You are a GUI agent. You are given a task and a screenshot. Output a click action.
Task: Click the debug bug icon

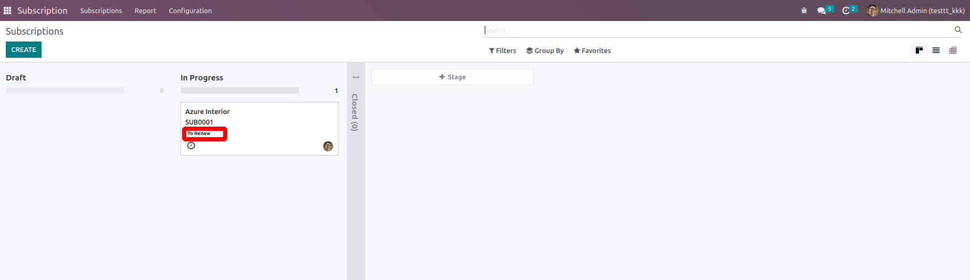(804, 11)
